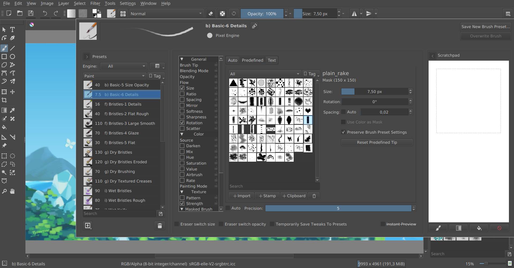Select the Crop tool

(4, 100)
